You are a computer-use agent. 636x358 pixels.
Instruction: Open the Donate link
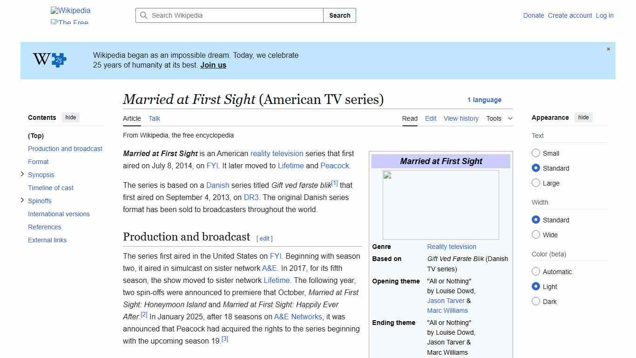pyautogui.click(x=533, y=15)
